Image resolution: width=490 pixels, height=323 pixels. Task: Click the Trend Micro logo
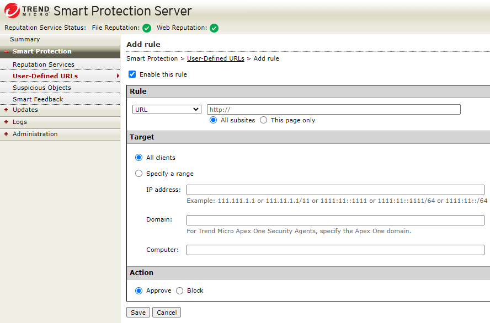pos(28,11)
